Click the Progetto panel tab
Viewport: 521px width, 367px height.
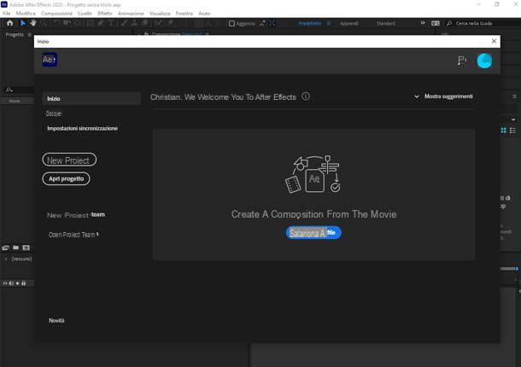[15, 34]
